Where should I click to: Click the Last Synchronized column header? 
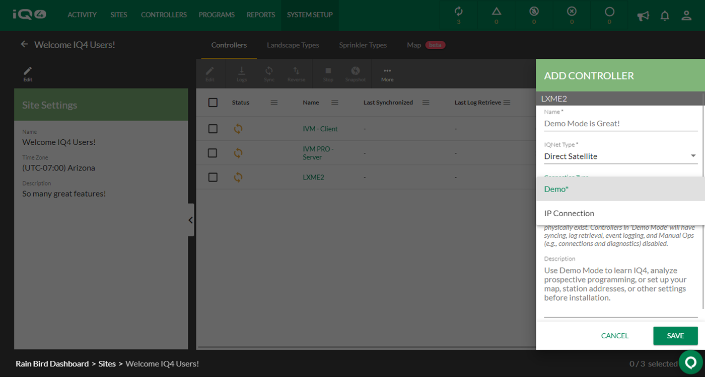point(388,103)
